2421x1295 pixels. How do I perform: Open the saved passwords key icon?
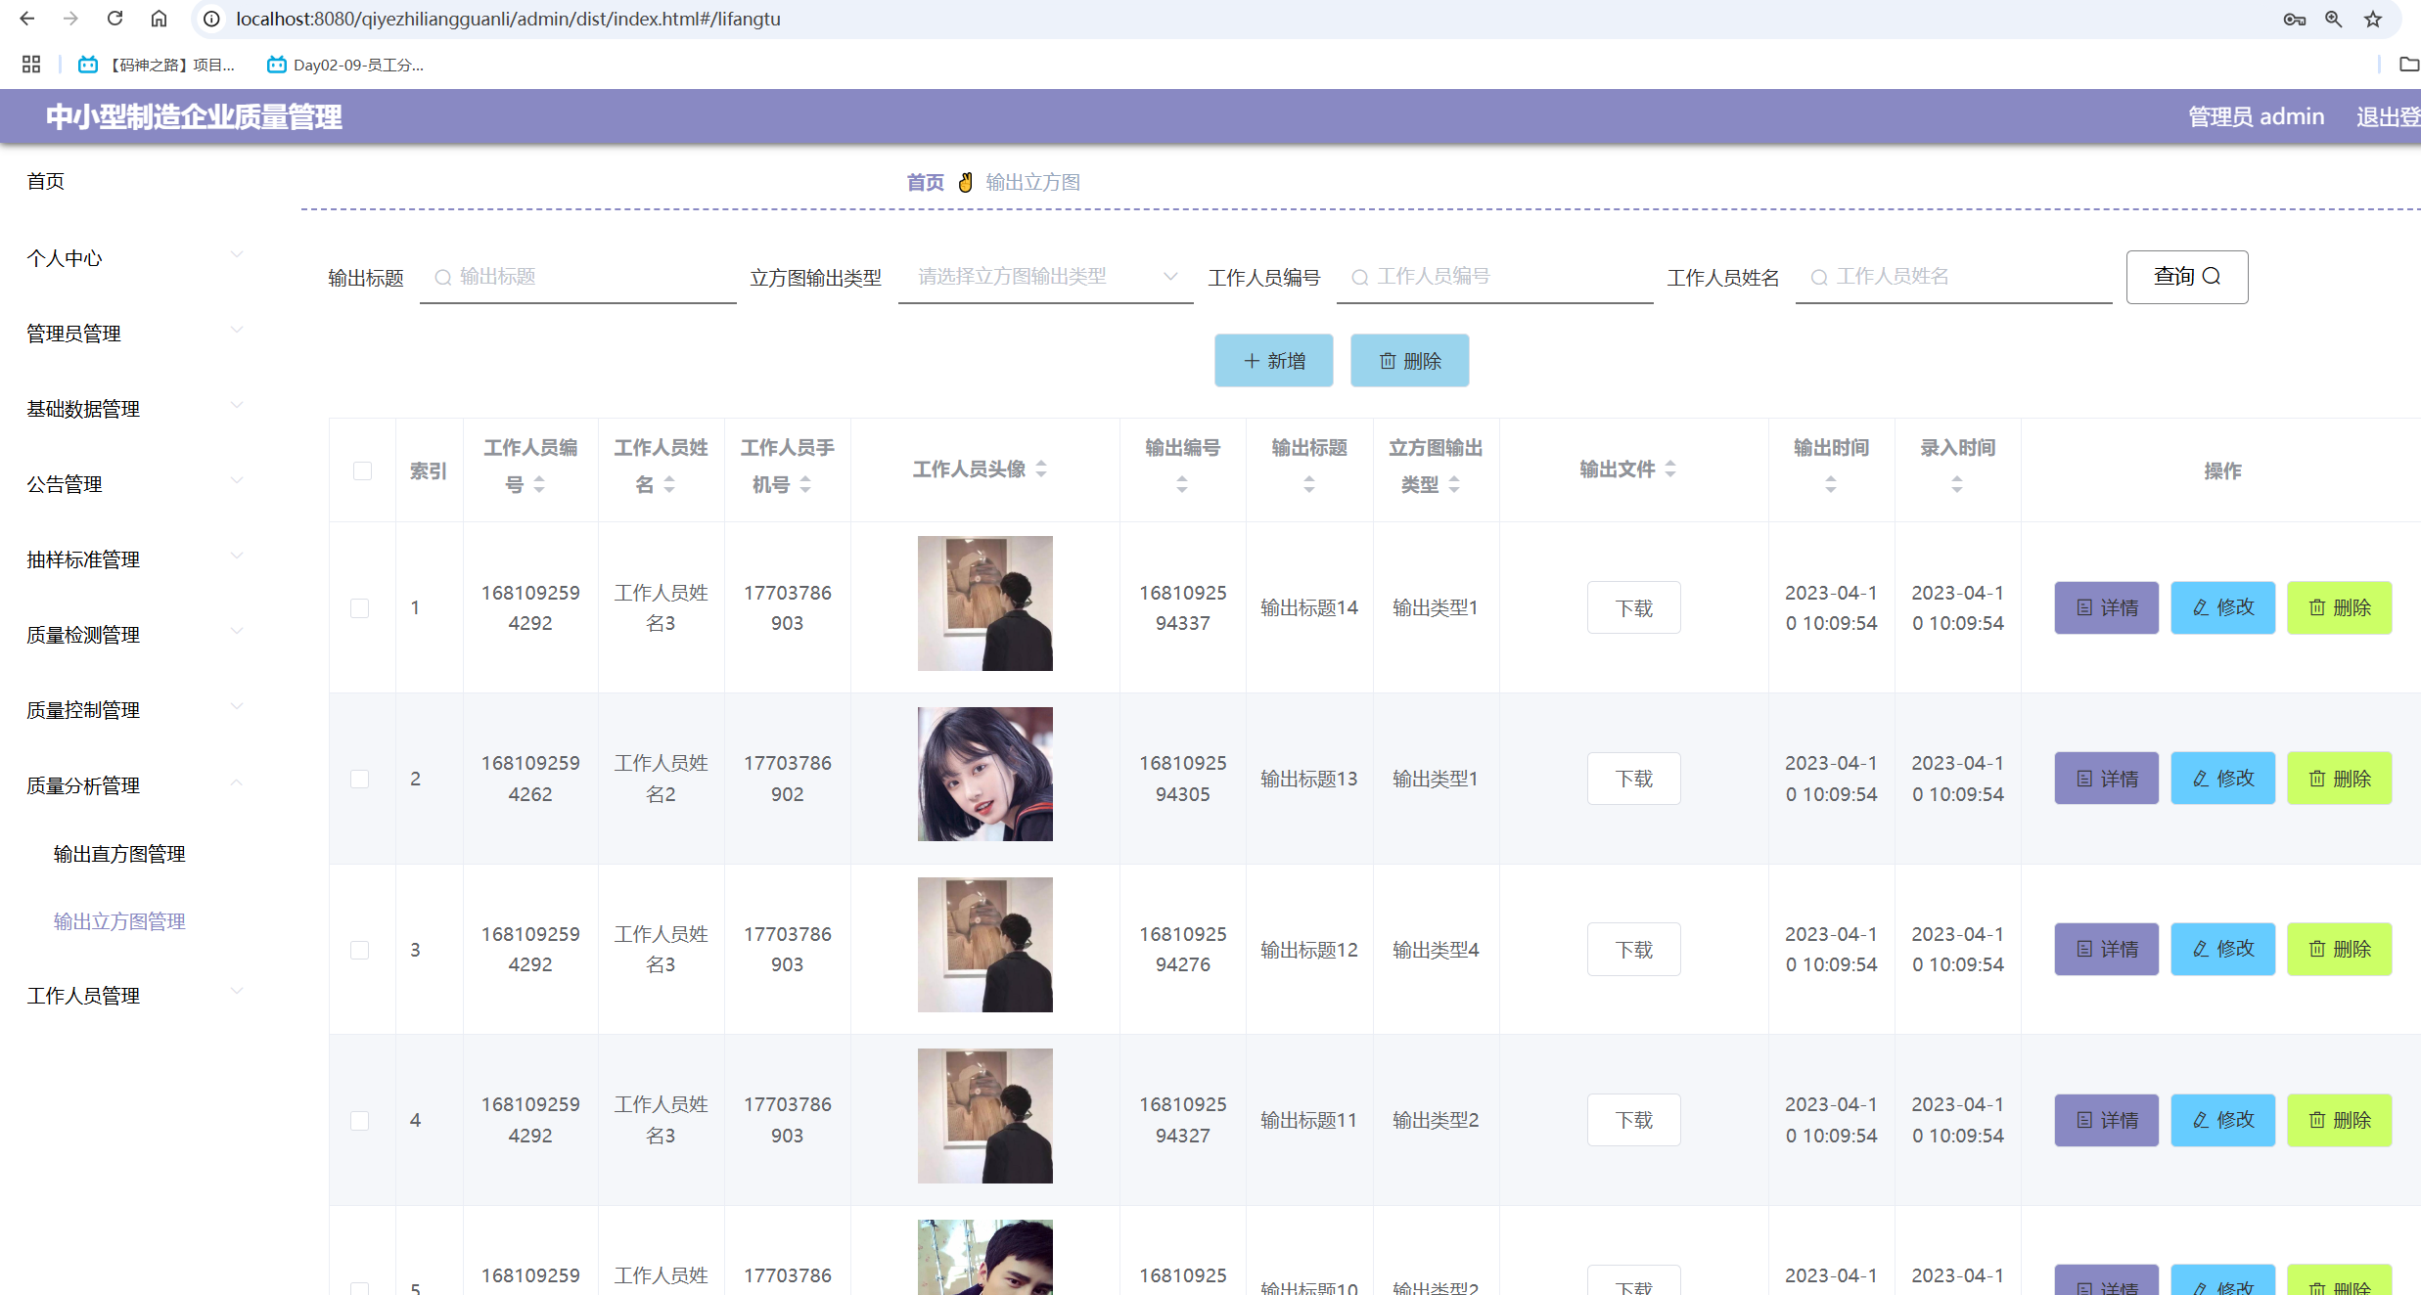(x=2295, y=19)
